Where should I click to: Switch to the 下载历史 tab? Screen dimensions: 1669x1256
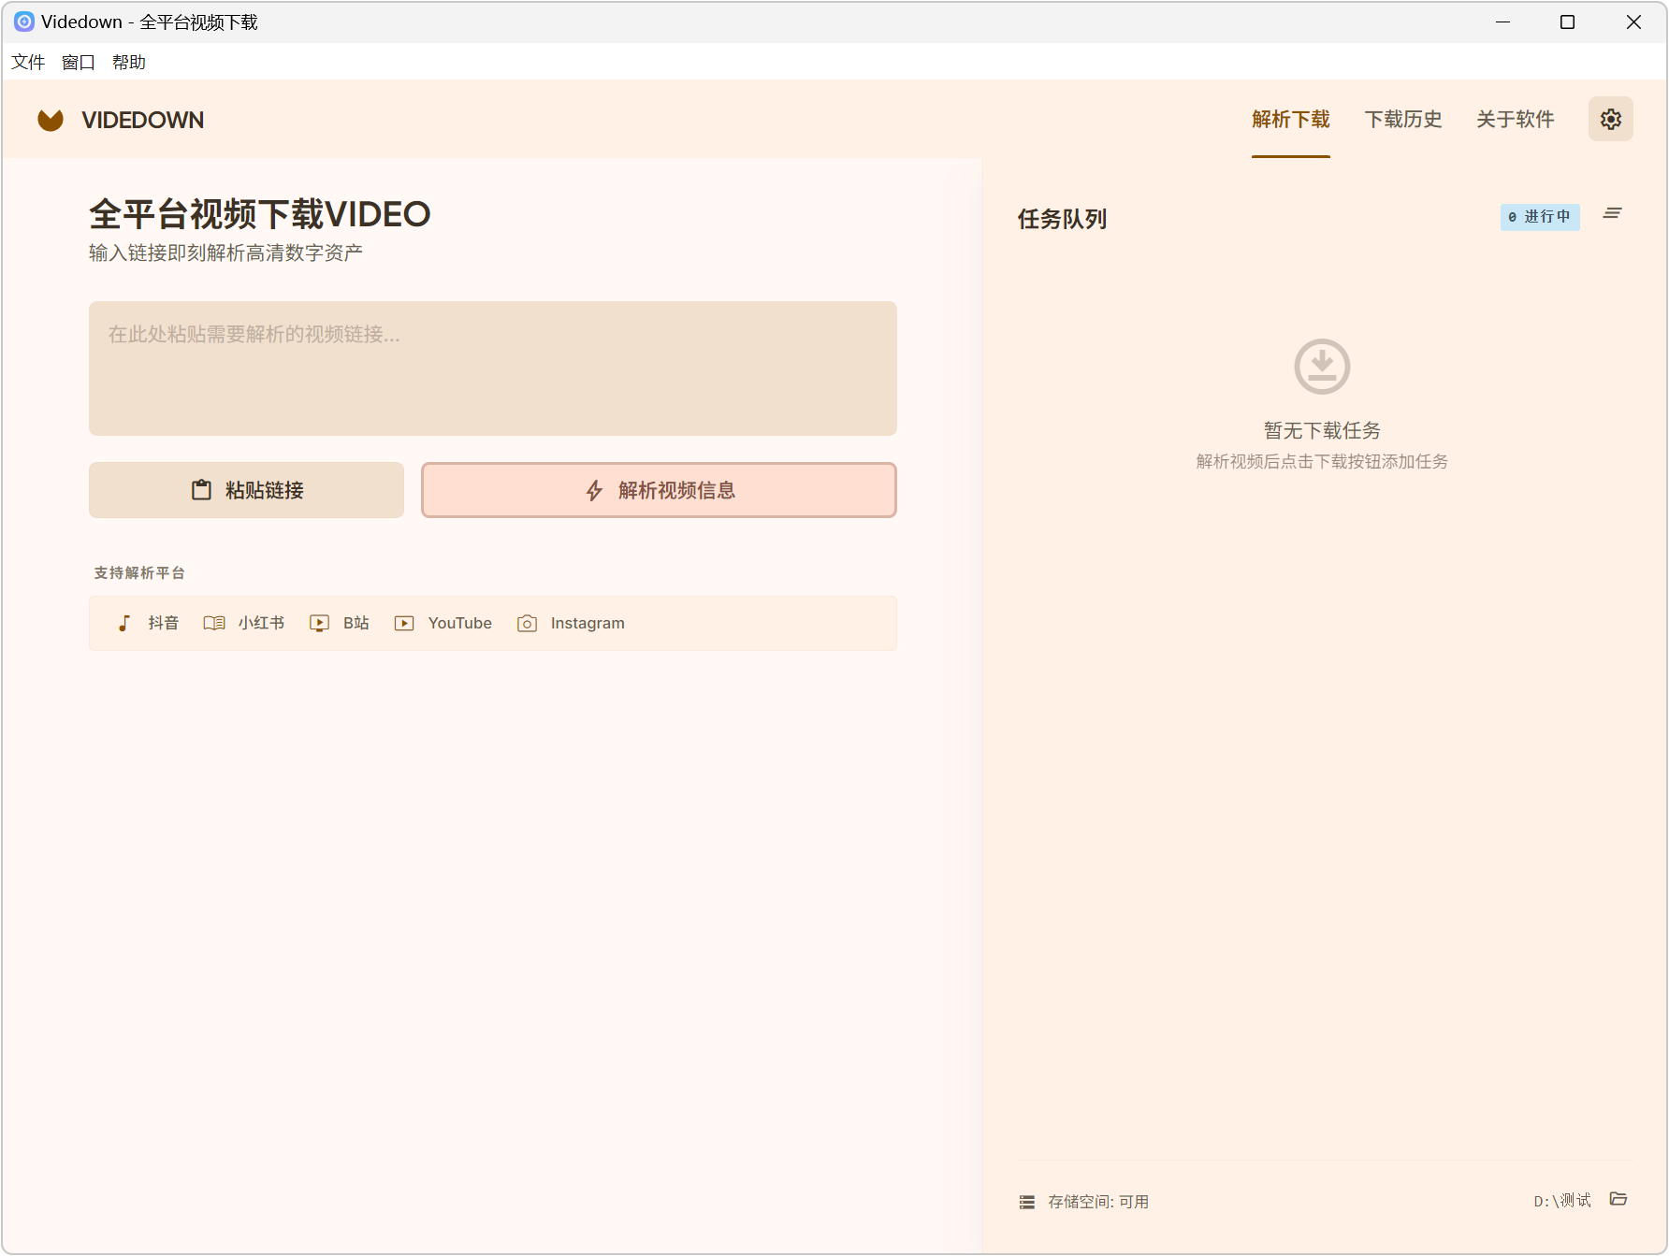1402,119
